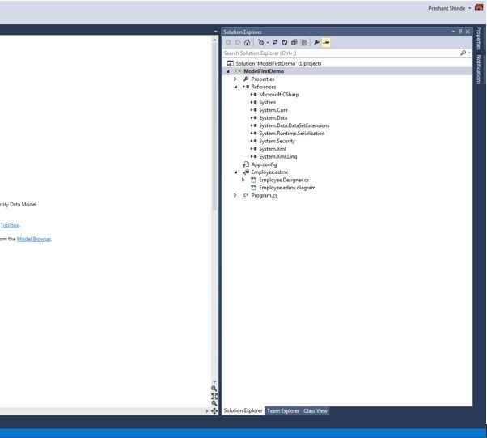Select the Employee.edmx.diagram file
Image resolution: width=487 pixels, height=438 pixels.
click(x=287, y=188)
